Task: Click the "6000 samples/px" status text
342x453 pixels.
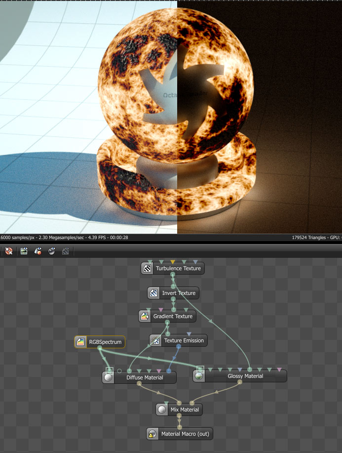Action: coord(17,238)
